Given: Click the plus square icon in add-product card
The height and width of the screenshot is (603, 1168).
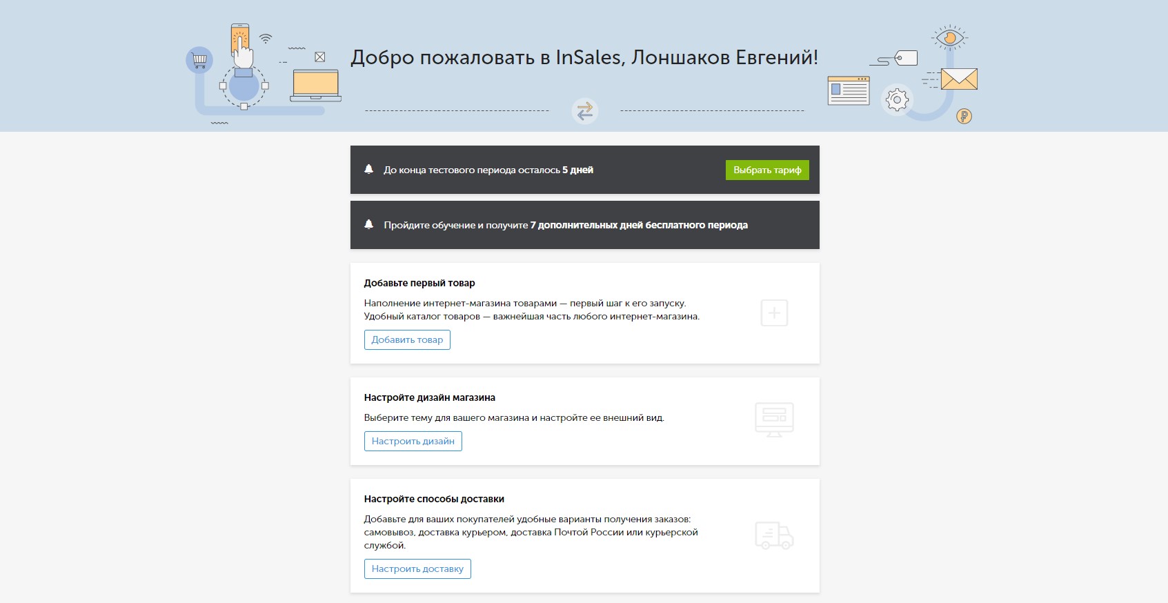Looking at the screenshot, I should (x=774, y=313).
